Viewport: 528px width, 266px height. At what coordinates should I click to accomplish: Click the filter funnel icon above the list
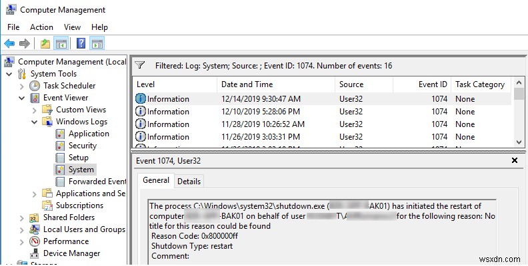140,65
